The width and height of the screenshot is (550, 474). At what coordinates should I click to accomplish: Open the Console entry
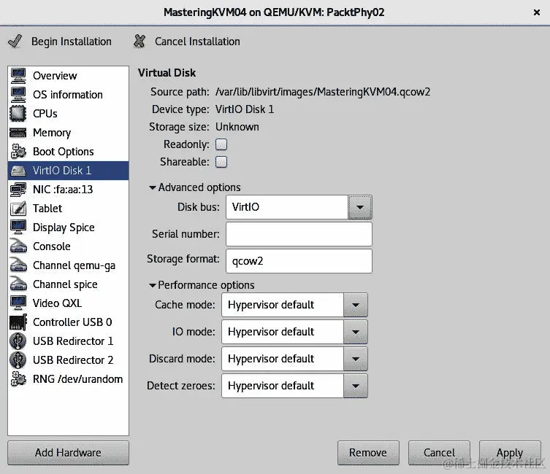coord(69,246)
